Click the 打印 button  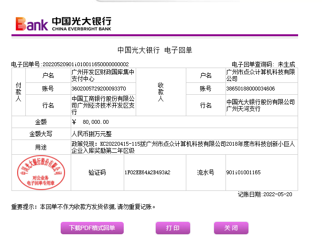pos(173,228)
